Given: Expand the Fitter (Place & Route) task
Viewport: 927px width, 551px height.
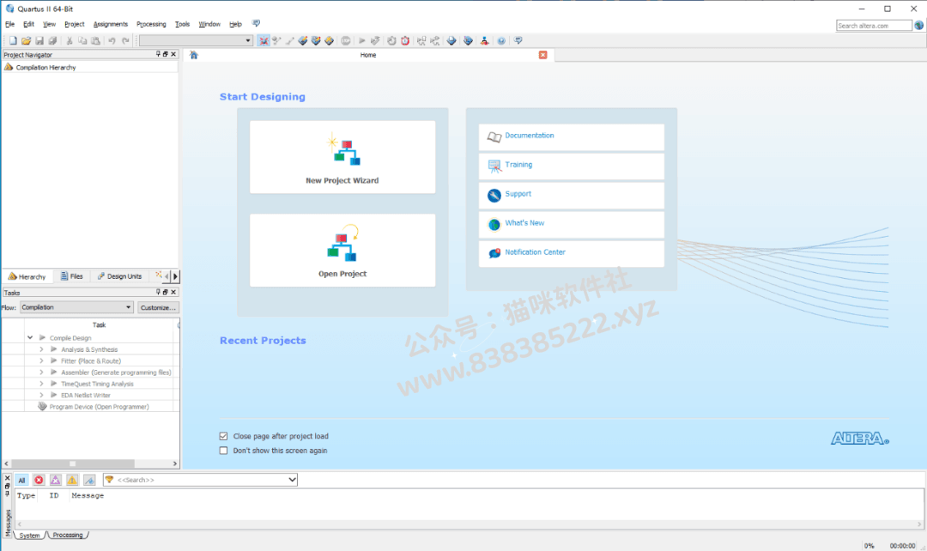Looking at the screenshot, I should [x=41, y=360].
